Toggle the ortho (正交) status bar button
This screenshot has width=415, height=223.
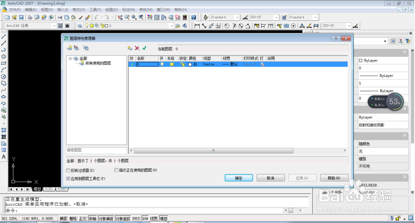click(x=83, y=218)
